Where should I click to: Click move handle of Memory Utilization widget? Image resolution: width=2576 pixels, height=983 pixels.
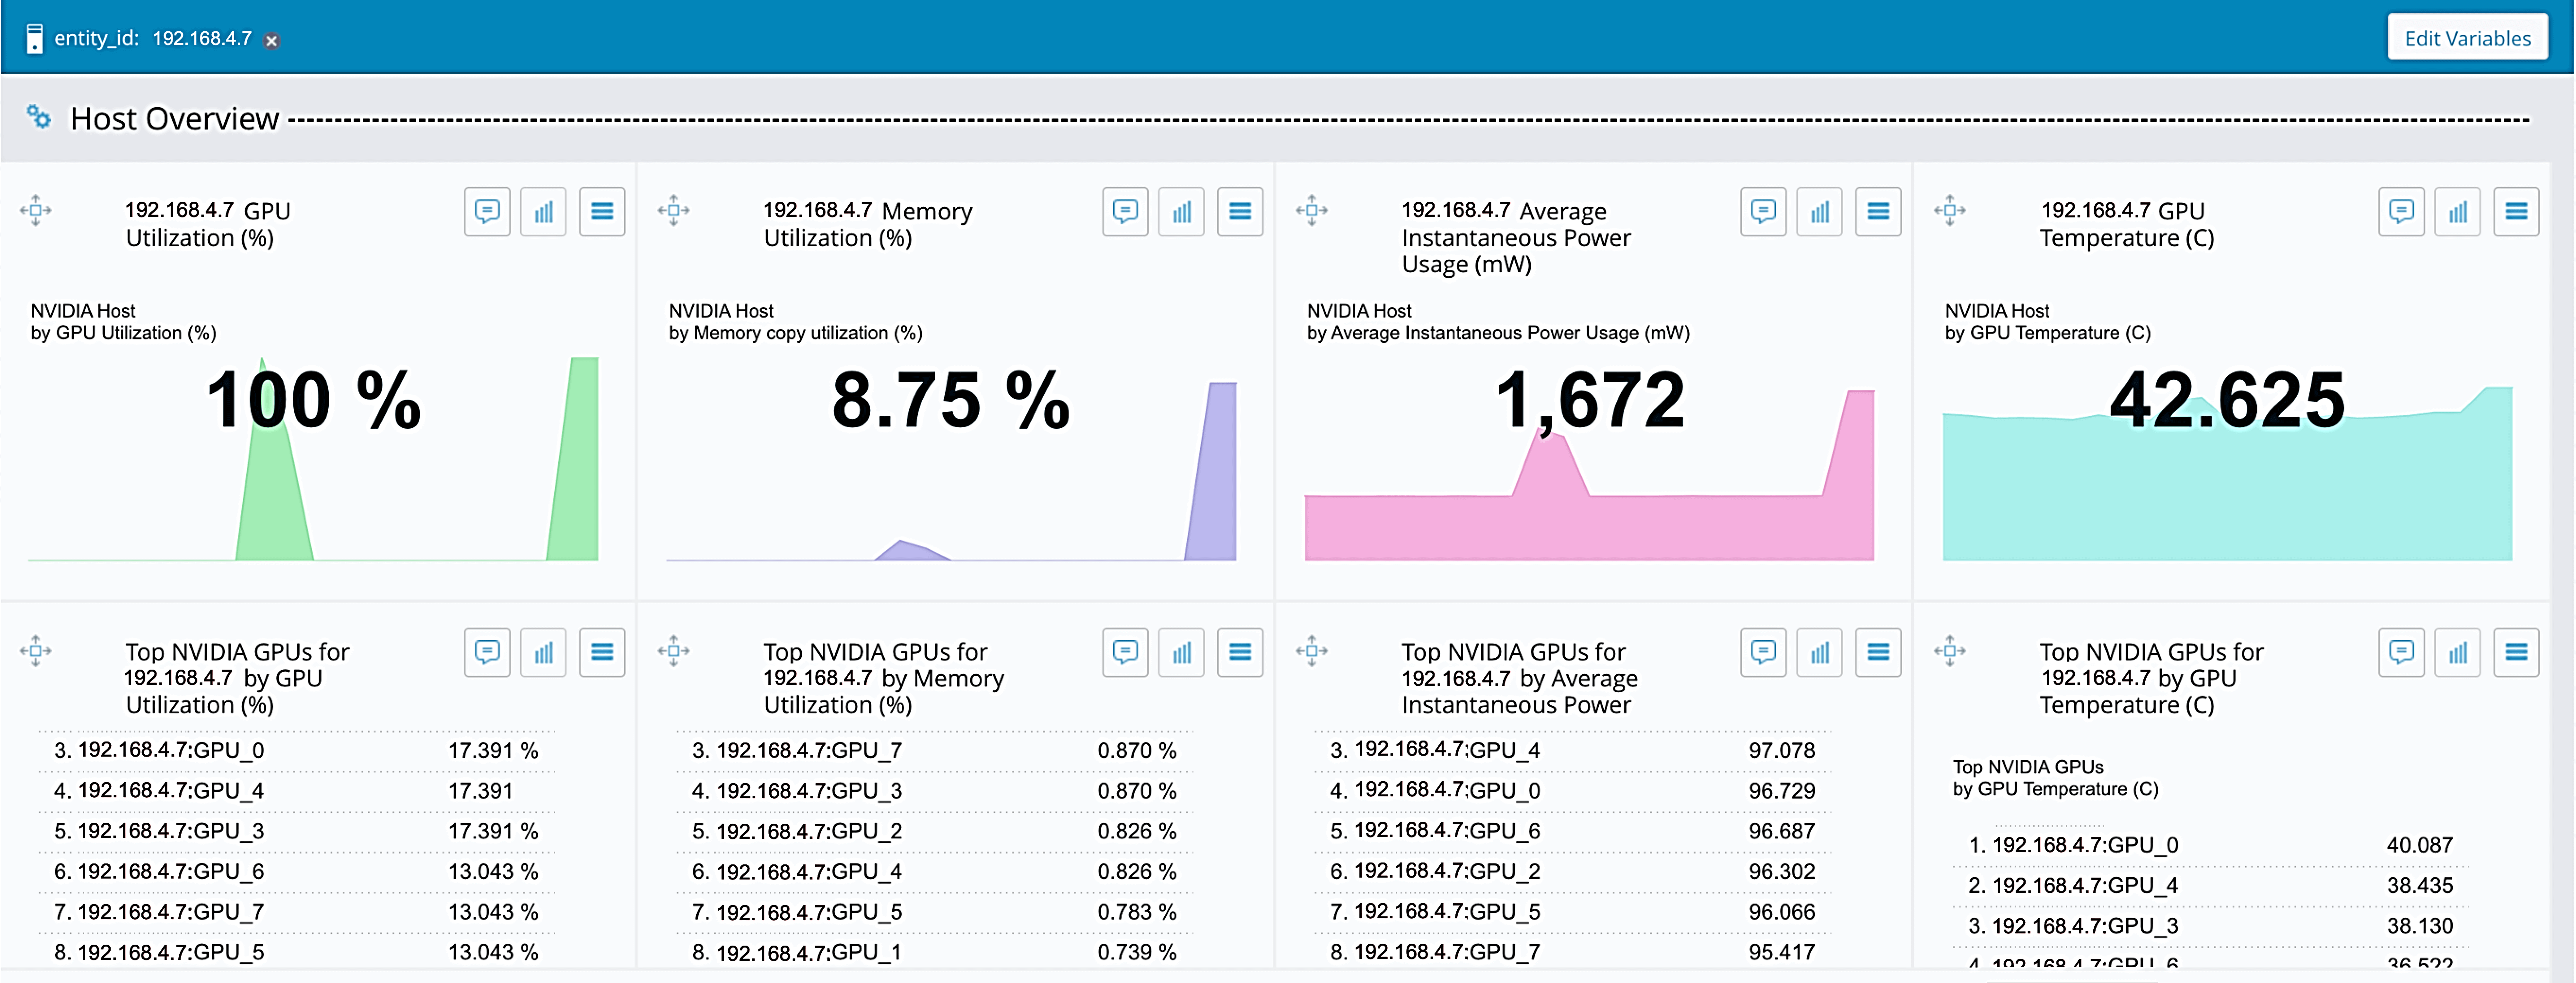point(674,210)
